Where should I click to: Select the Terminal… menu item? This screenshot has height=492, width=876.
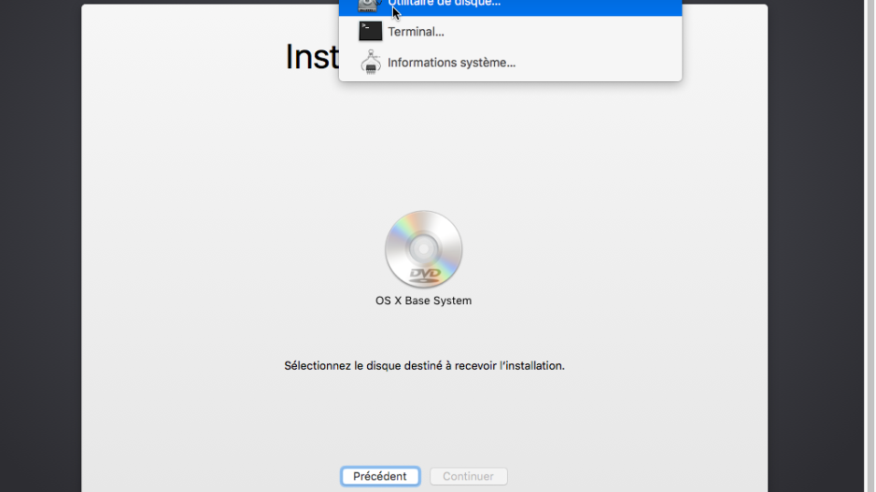(510, 32)
